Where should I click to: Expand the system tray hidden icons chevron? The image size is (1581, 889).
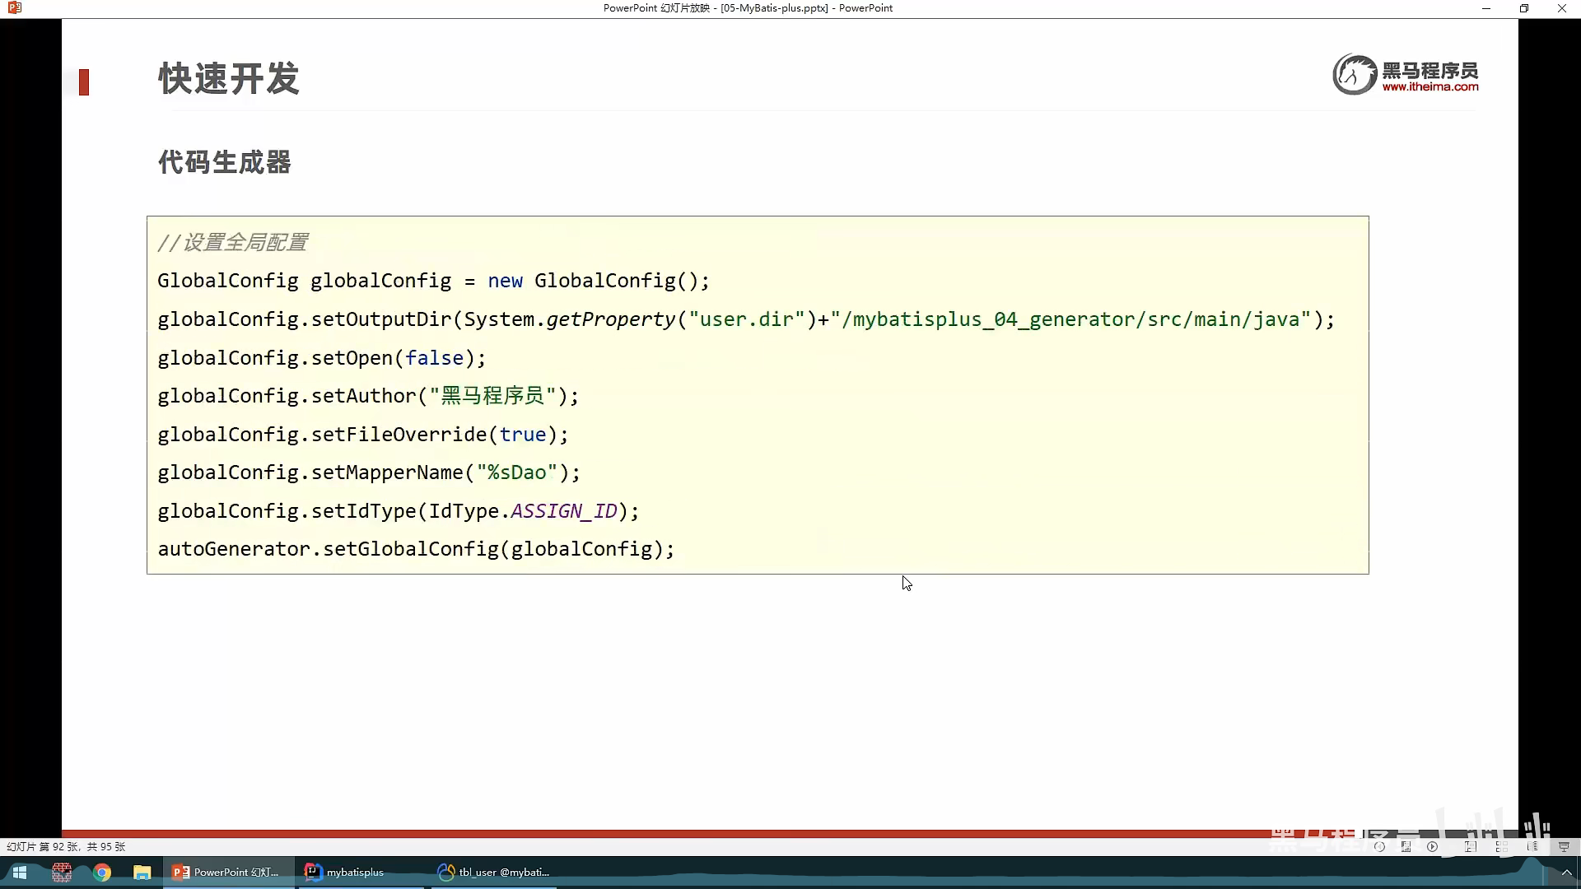pyautogui.click(x=1566, y=873)
